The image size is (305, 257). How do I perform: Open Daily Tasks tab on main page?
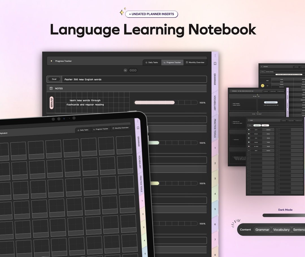(x=152, y=62)
